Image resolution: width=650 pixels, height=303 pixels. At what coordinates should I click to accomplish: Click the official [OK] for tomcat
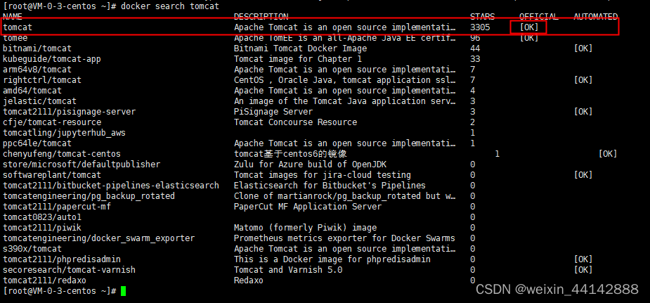tap(529, 27)
